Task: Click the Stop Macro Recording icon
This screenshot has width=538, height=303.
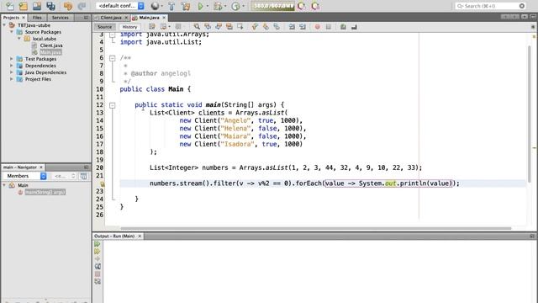Action: click(x=329, y=27)
